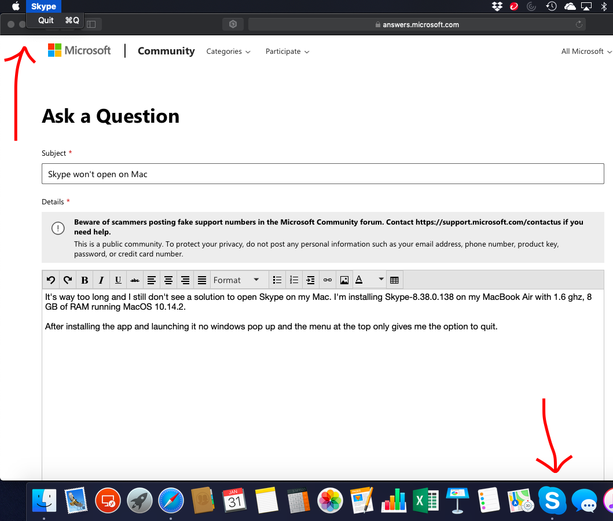613x521 pixels.
Task: Open the text color dropdown arrow
Action: pos(381,279)
